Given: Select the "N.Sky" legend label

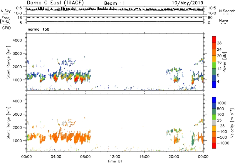Looking at the screenshot, I should click(6, 11).
